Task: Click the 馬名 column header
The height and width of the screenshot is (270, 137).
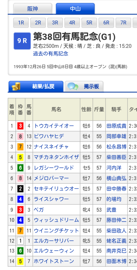Action: click(56, 109)
